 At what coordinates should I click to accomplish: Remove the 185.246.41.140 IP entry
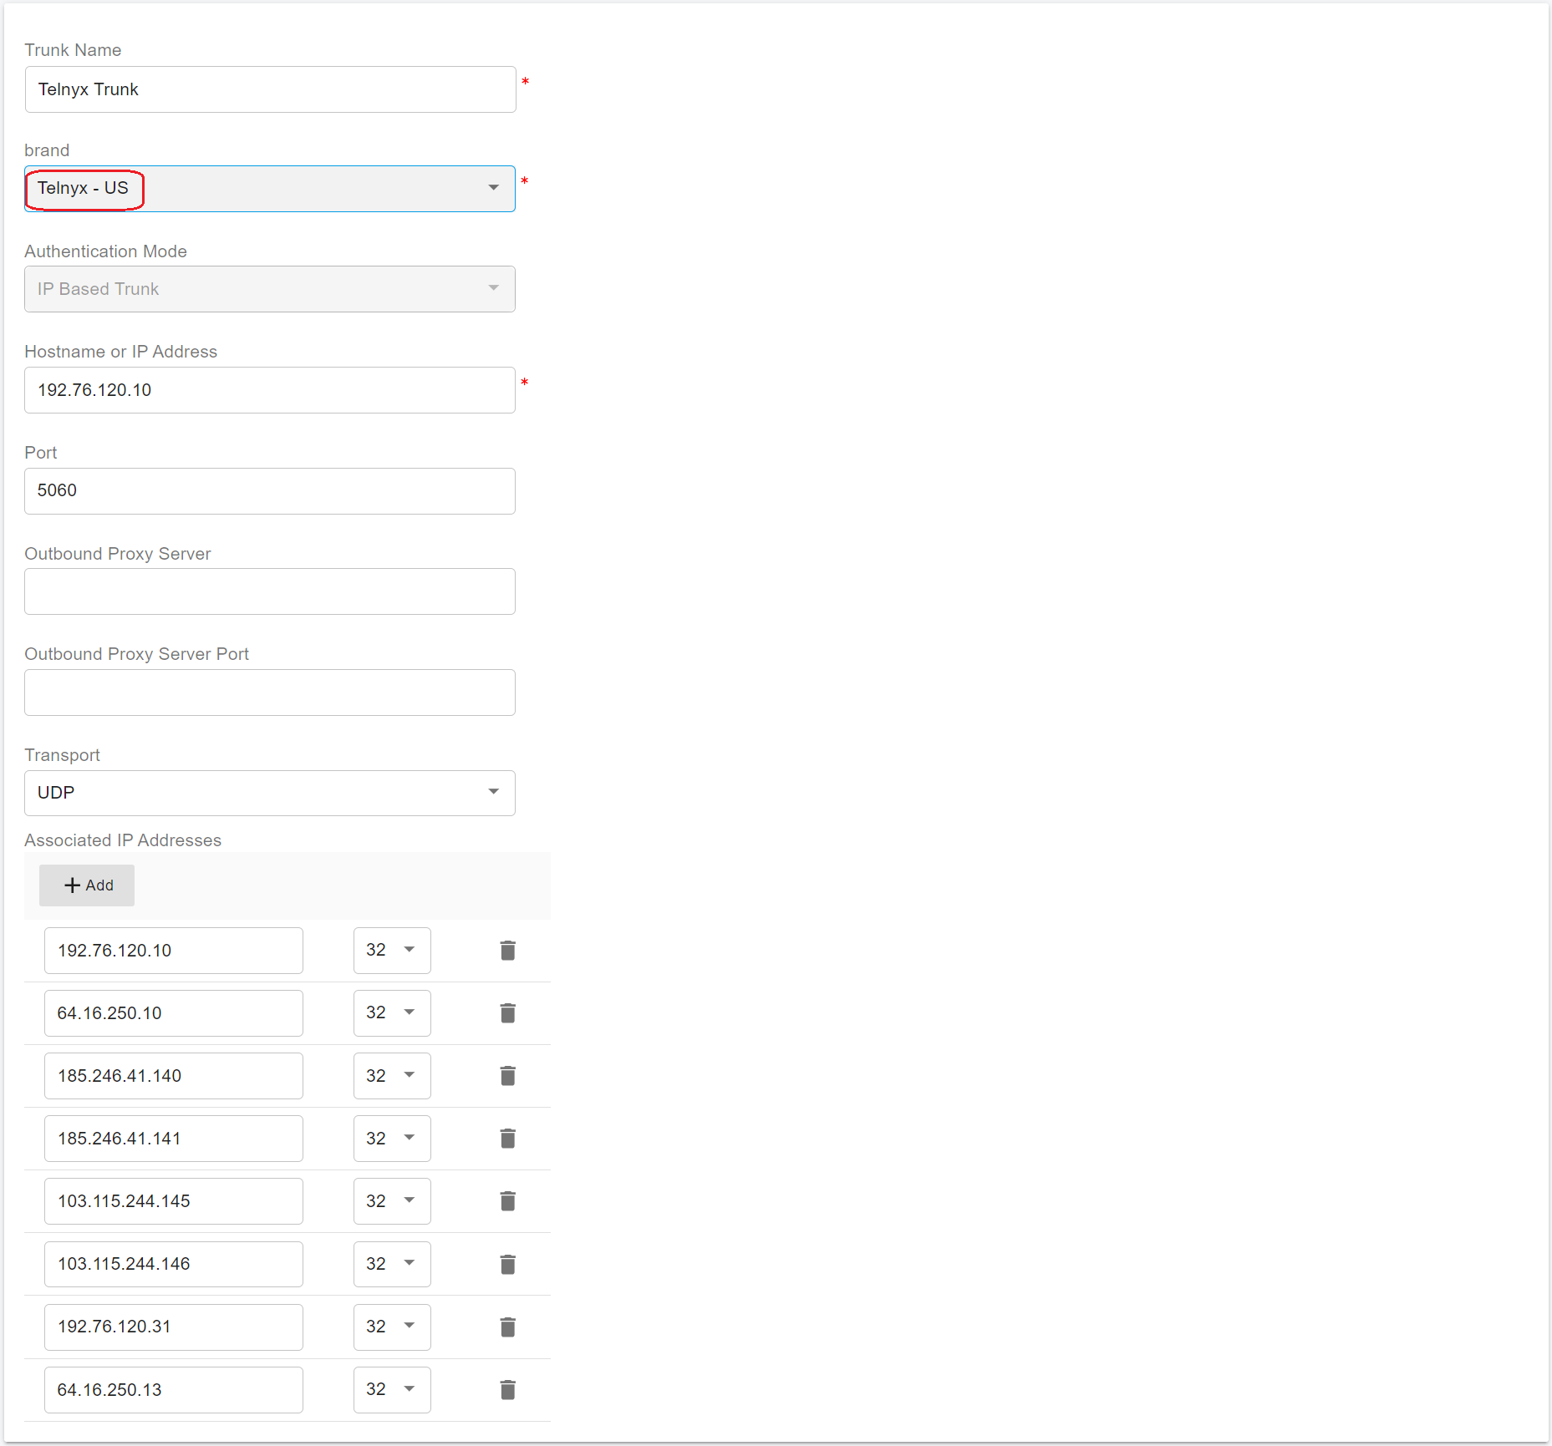pyautogui.click(x=507, y=1076)
